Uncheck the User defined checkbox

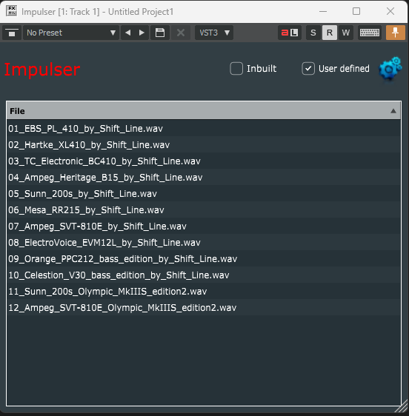pos(308,68)
